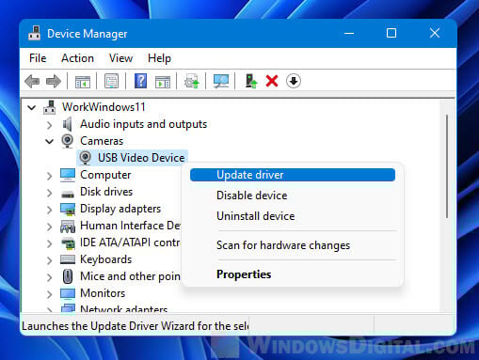Click the Disk drives category icon

click(68, 194)
